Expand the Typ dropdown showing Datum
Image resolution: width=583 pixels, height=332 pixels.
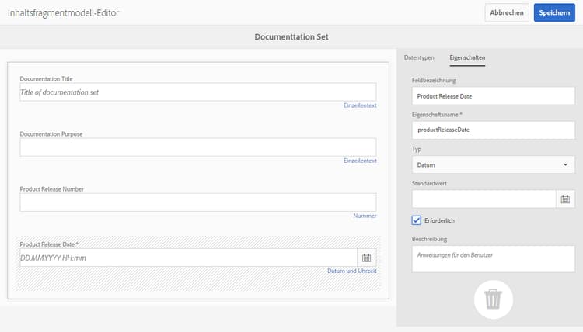pyautogui.click(x=493, y=164)
